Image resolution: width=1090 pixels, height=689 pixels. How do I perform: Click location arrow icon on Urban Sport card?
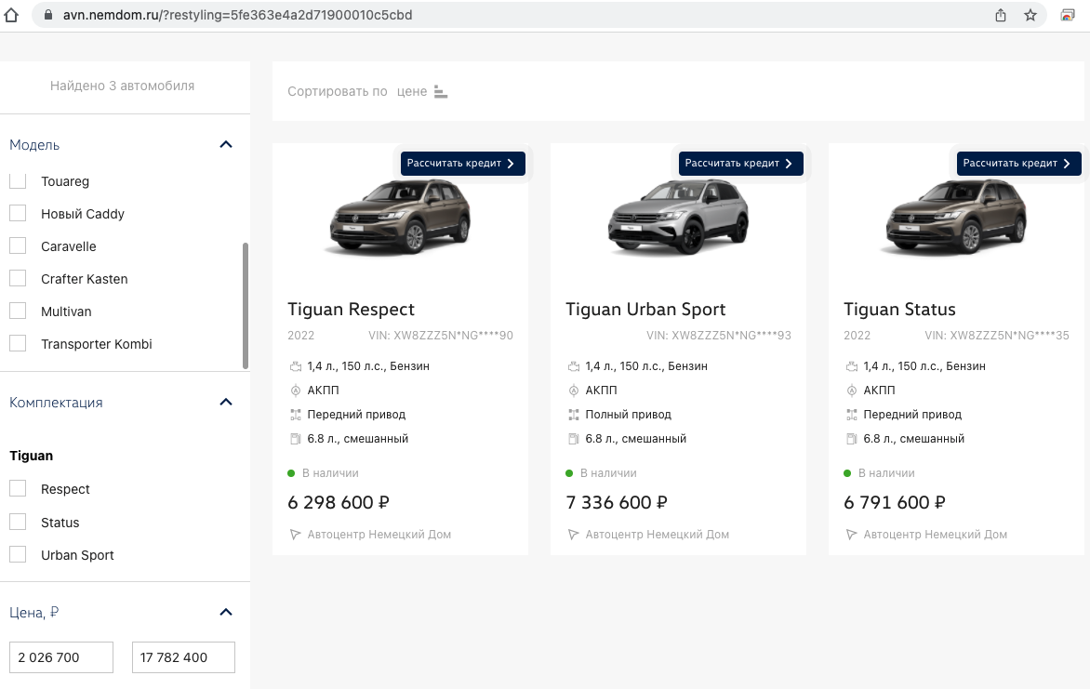[574, 535]
